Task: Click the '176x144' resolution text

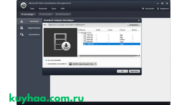Action: click(90, 35)
